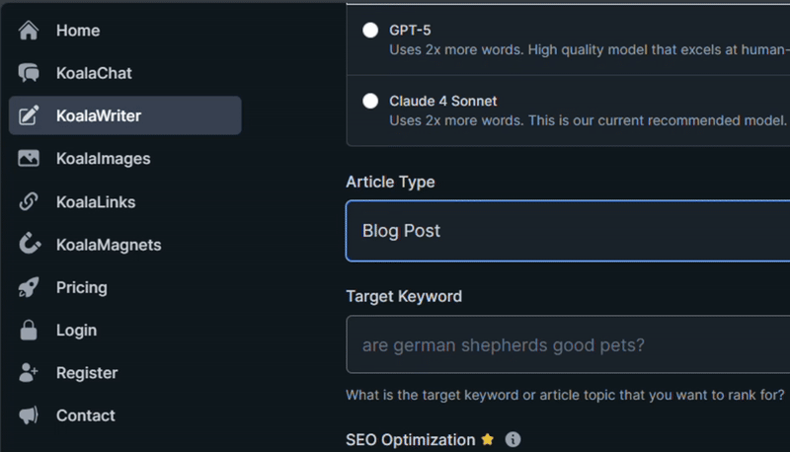This screenshot has width=790, height=452.
Task: Click the KoalaLinks chain icon
Action: (29, 202)
